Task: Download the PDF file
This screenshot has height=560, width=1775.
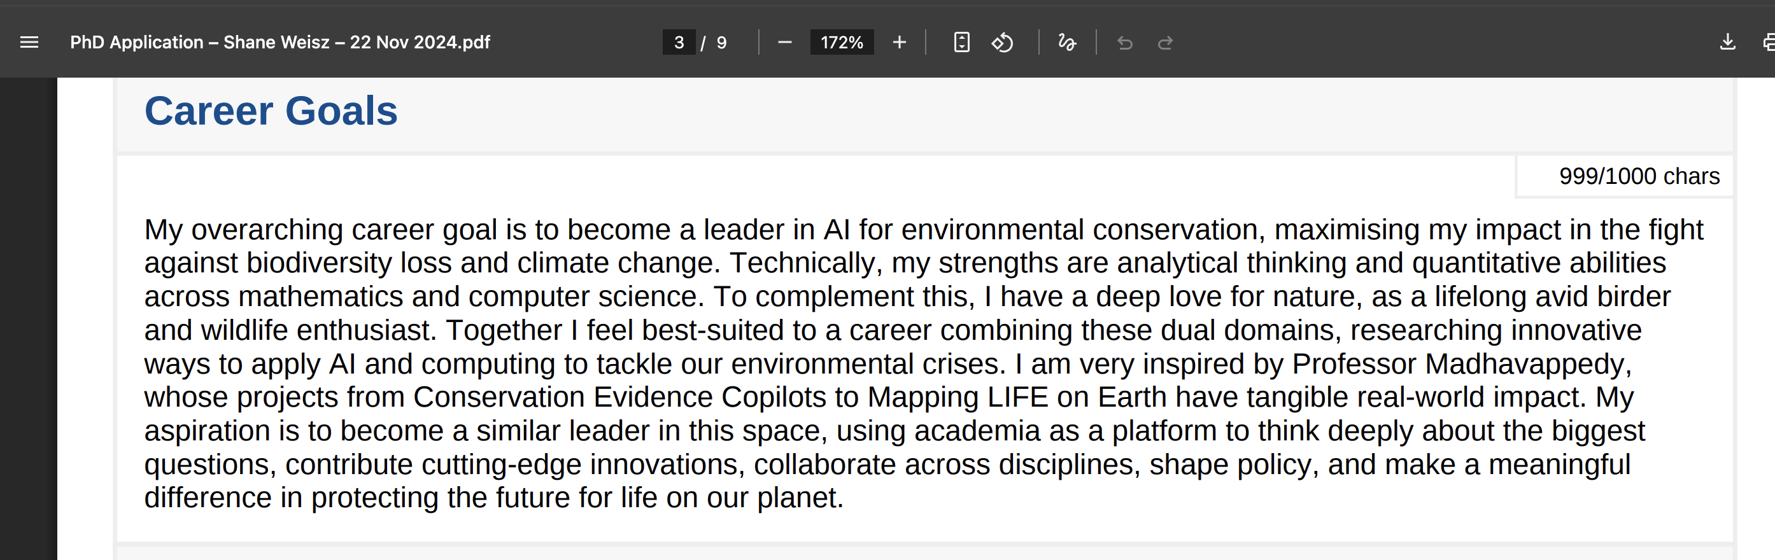Action: (x=1728, y=42)
